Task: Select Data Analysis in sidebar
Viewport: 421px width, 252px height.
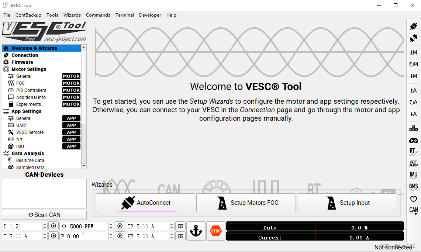Action: [x=42, y=153]
